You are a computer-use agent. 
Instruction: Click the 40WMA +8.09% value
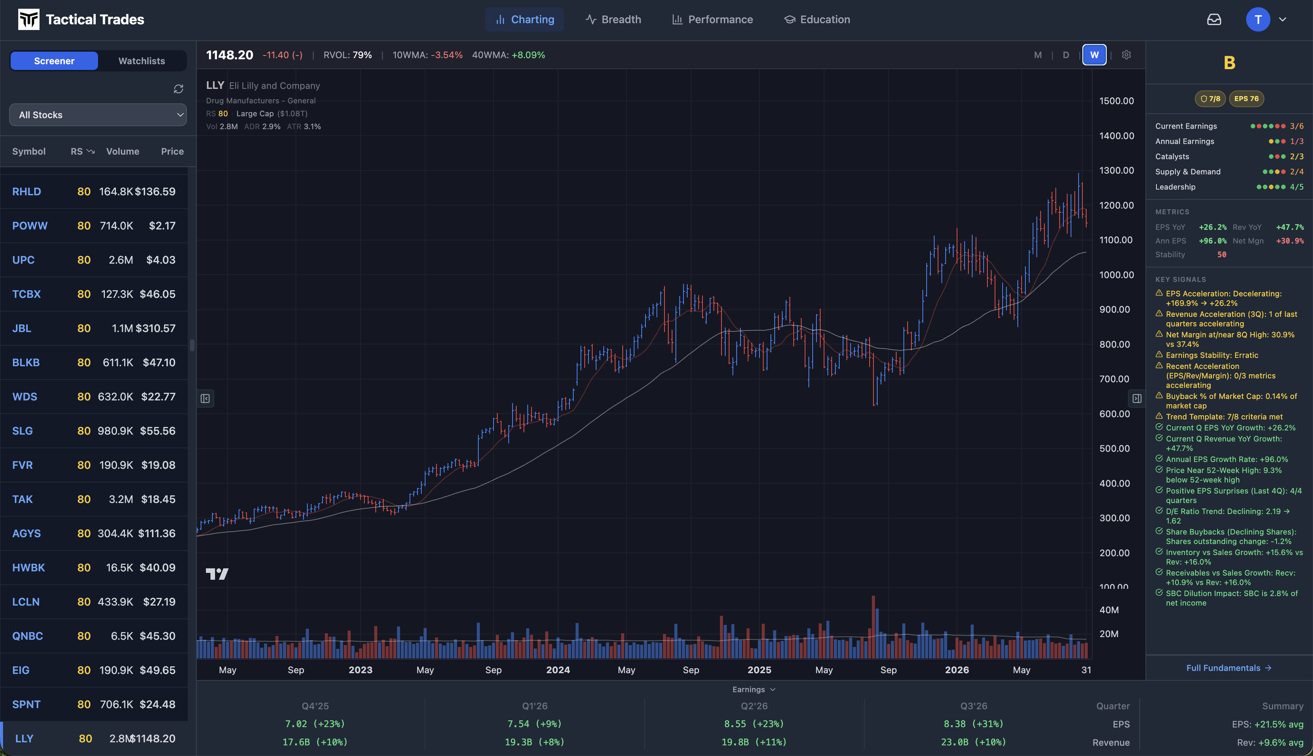tap(528, 55)
